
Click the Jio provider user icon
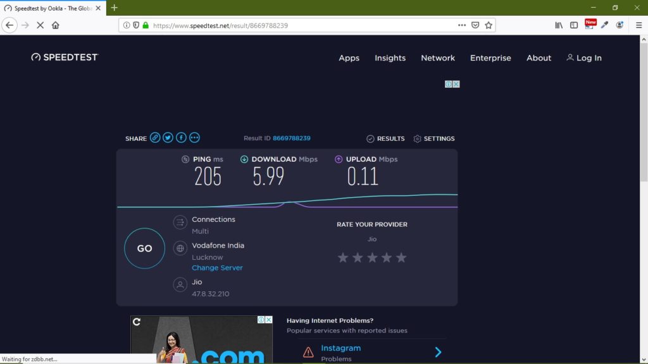tap(180, 285)
